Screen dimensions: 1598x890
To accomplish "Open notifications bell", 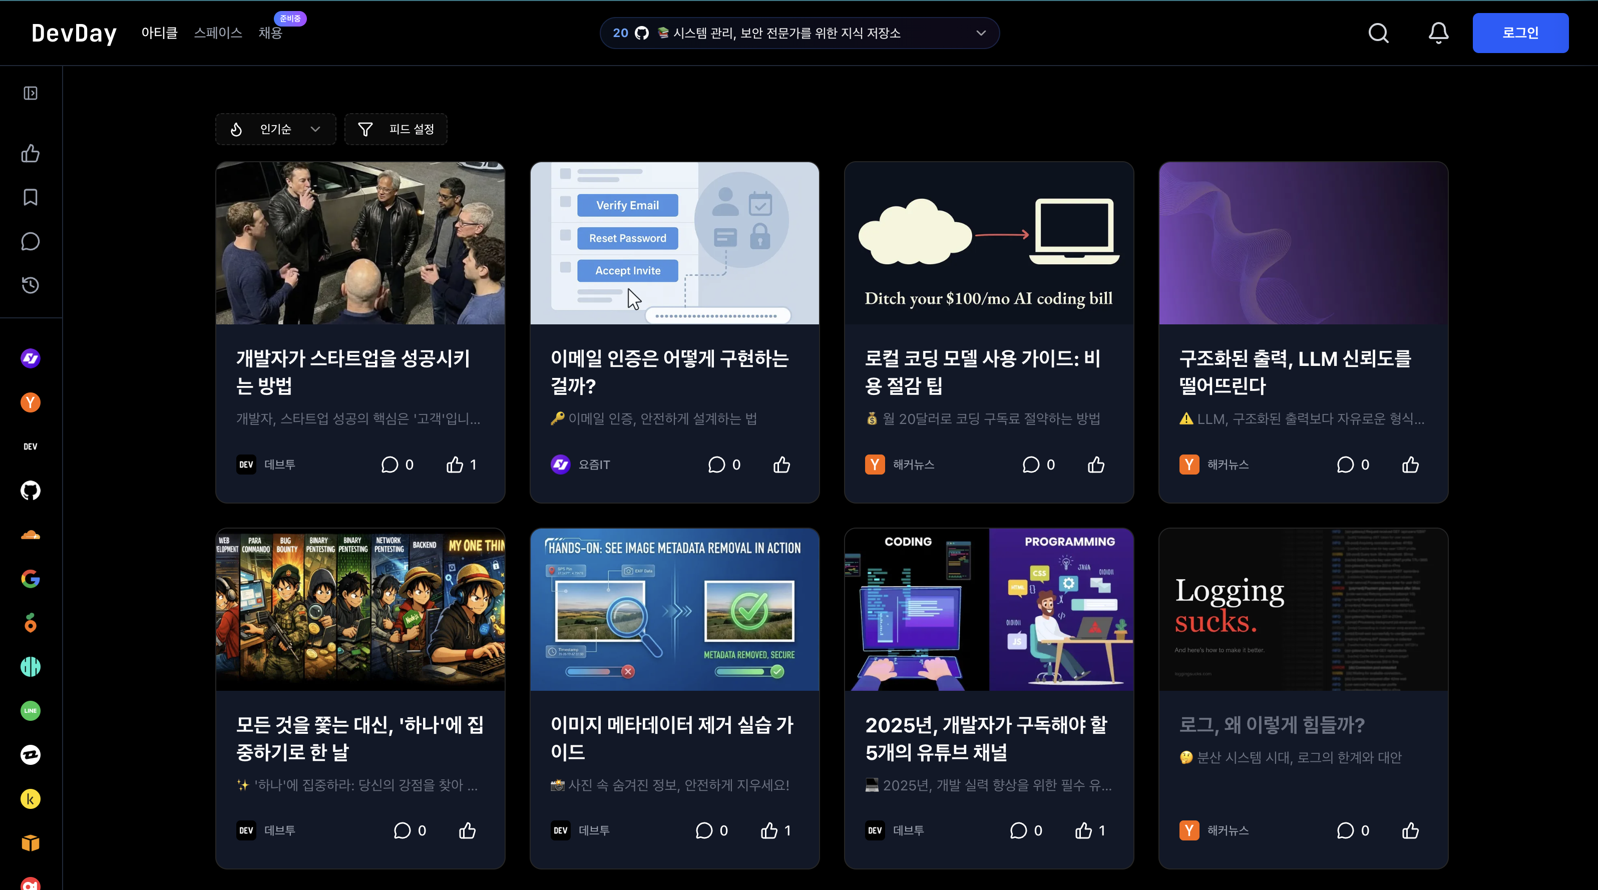I will [x=1439, y=33].
